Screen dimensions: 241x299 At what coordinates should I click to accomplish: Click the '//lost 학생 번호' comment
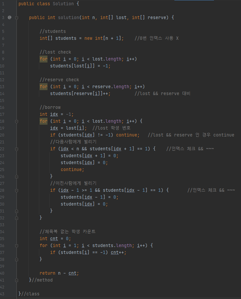click(x=111, y=128)
